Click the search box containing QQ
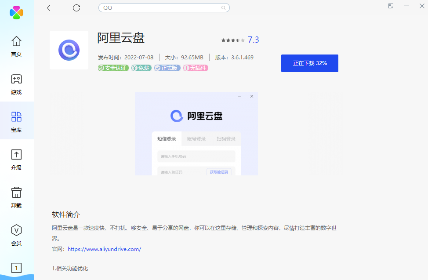The height and width of the screenshot is (280, 428). pos(164,8)
